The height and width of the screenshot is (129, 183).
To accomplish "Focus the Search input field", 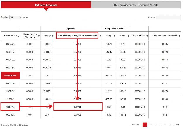I will point(168,18).
